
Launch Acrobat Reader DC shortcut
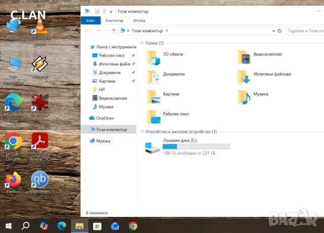39,147
